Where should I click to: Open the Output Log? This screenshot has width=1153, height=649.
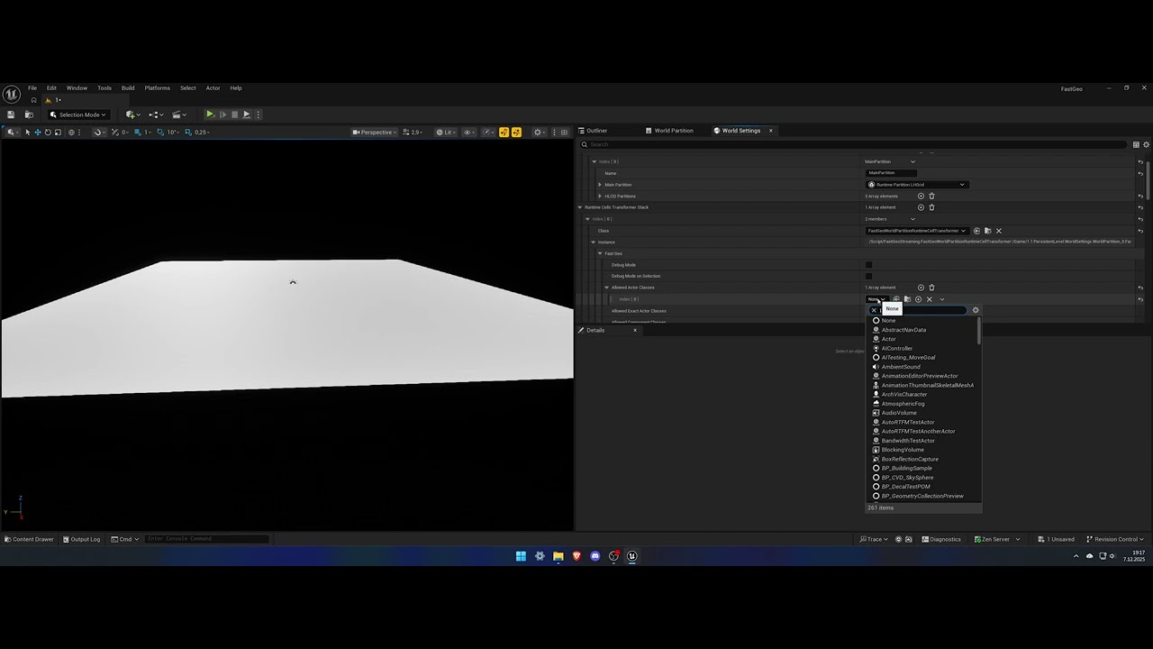[81, 539]
